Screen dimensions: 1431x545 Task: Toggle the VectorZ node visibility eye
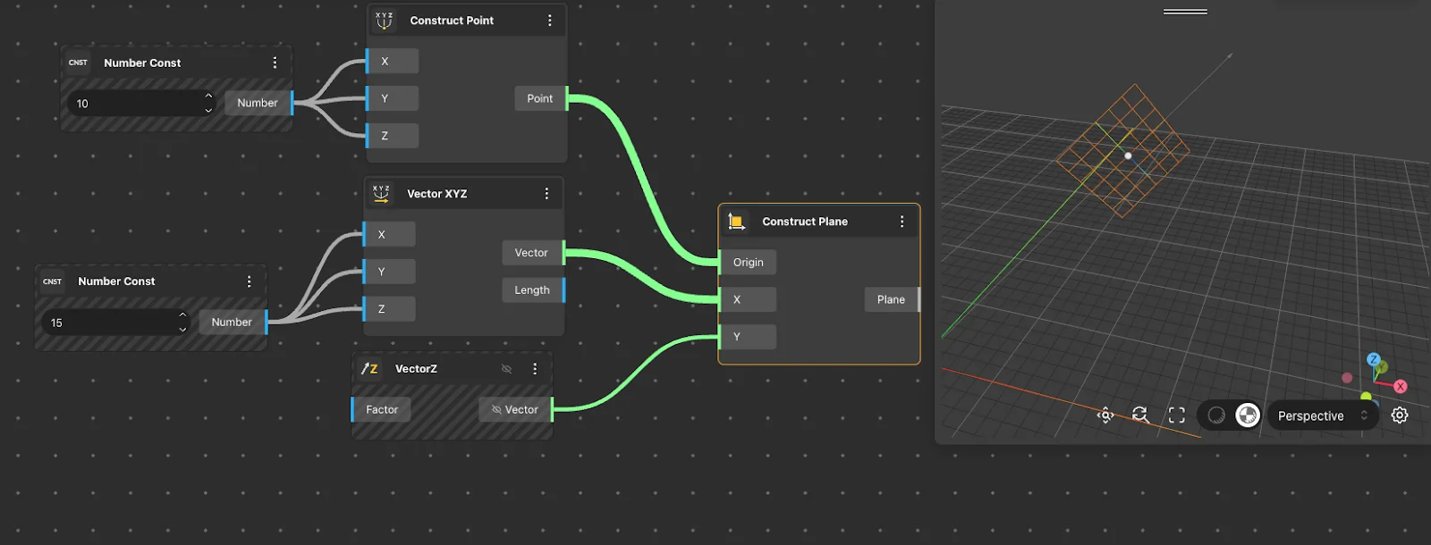click(x=506, y=369)
